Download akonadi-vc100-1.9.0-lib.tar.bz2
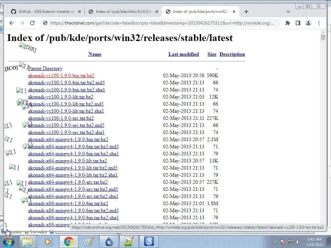331x248 pixels. point(60,97)
